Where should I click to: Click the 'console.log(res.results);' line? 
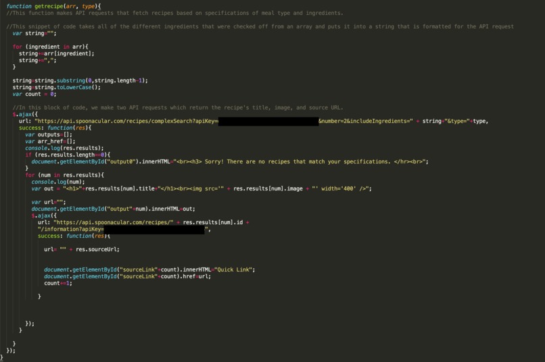pyautogui.click(x=64, y=148)
